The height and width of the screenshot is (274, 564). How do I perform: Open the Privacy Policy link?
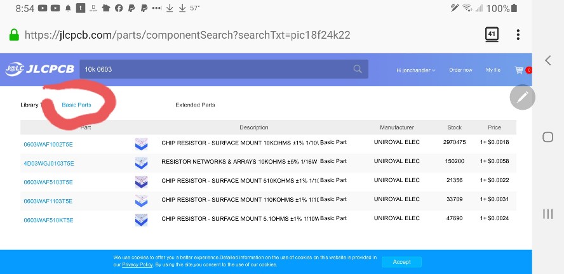coord(137,264)
